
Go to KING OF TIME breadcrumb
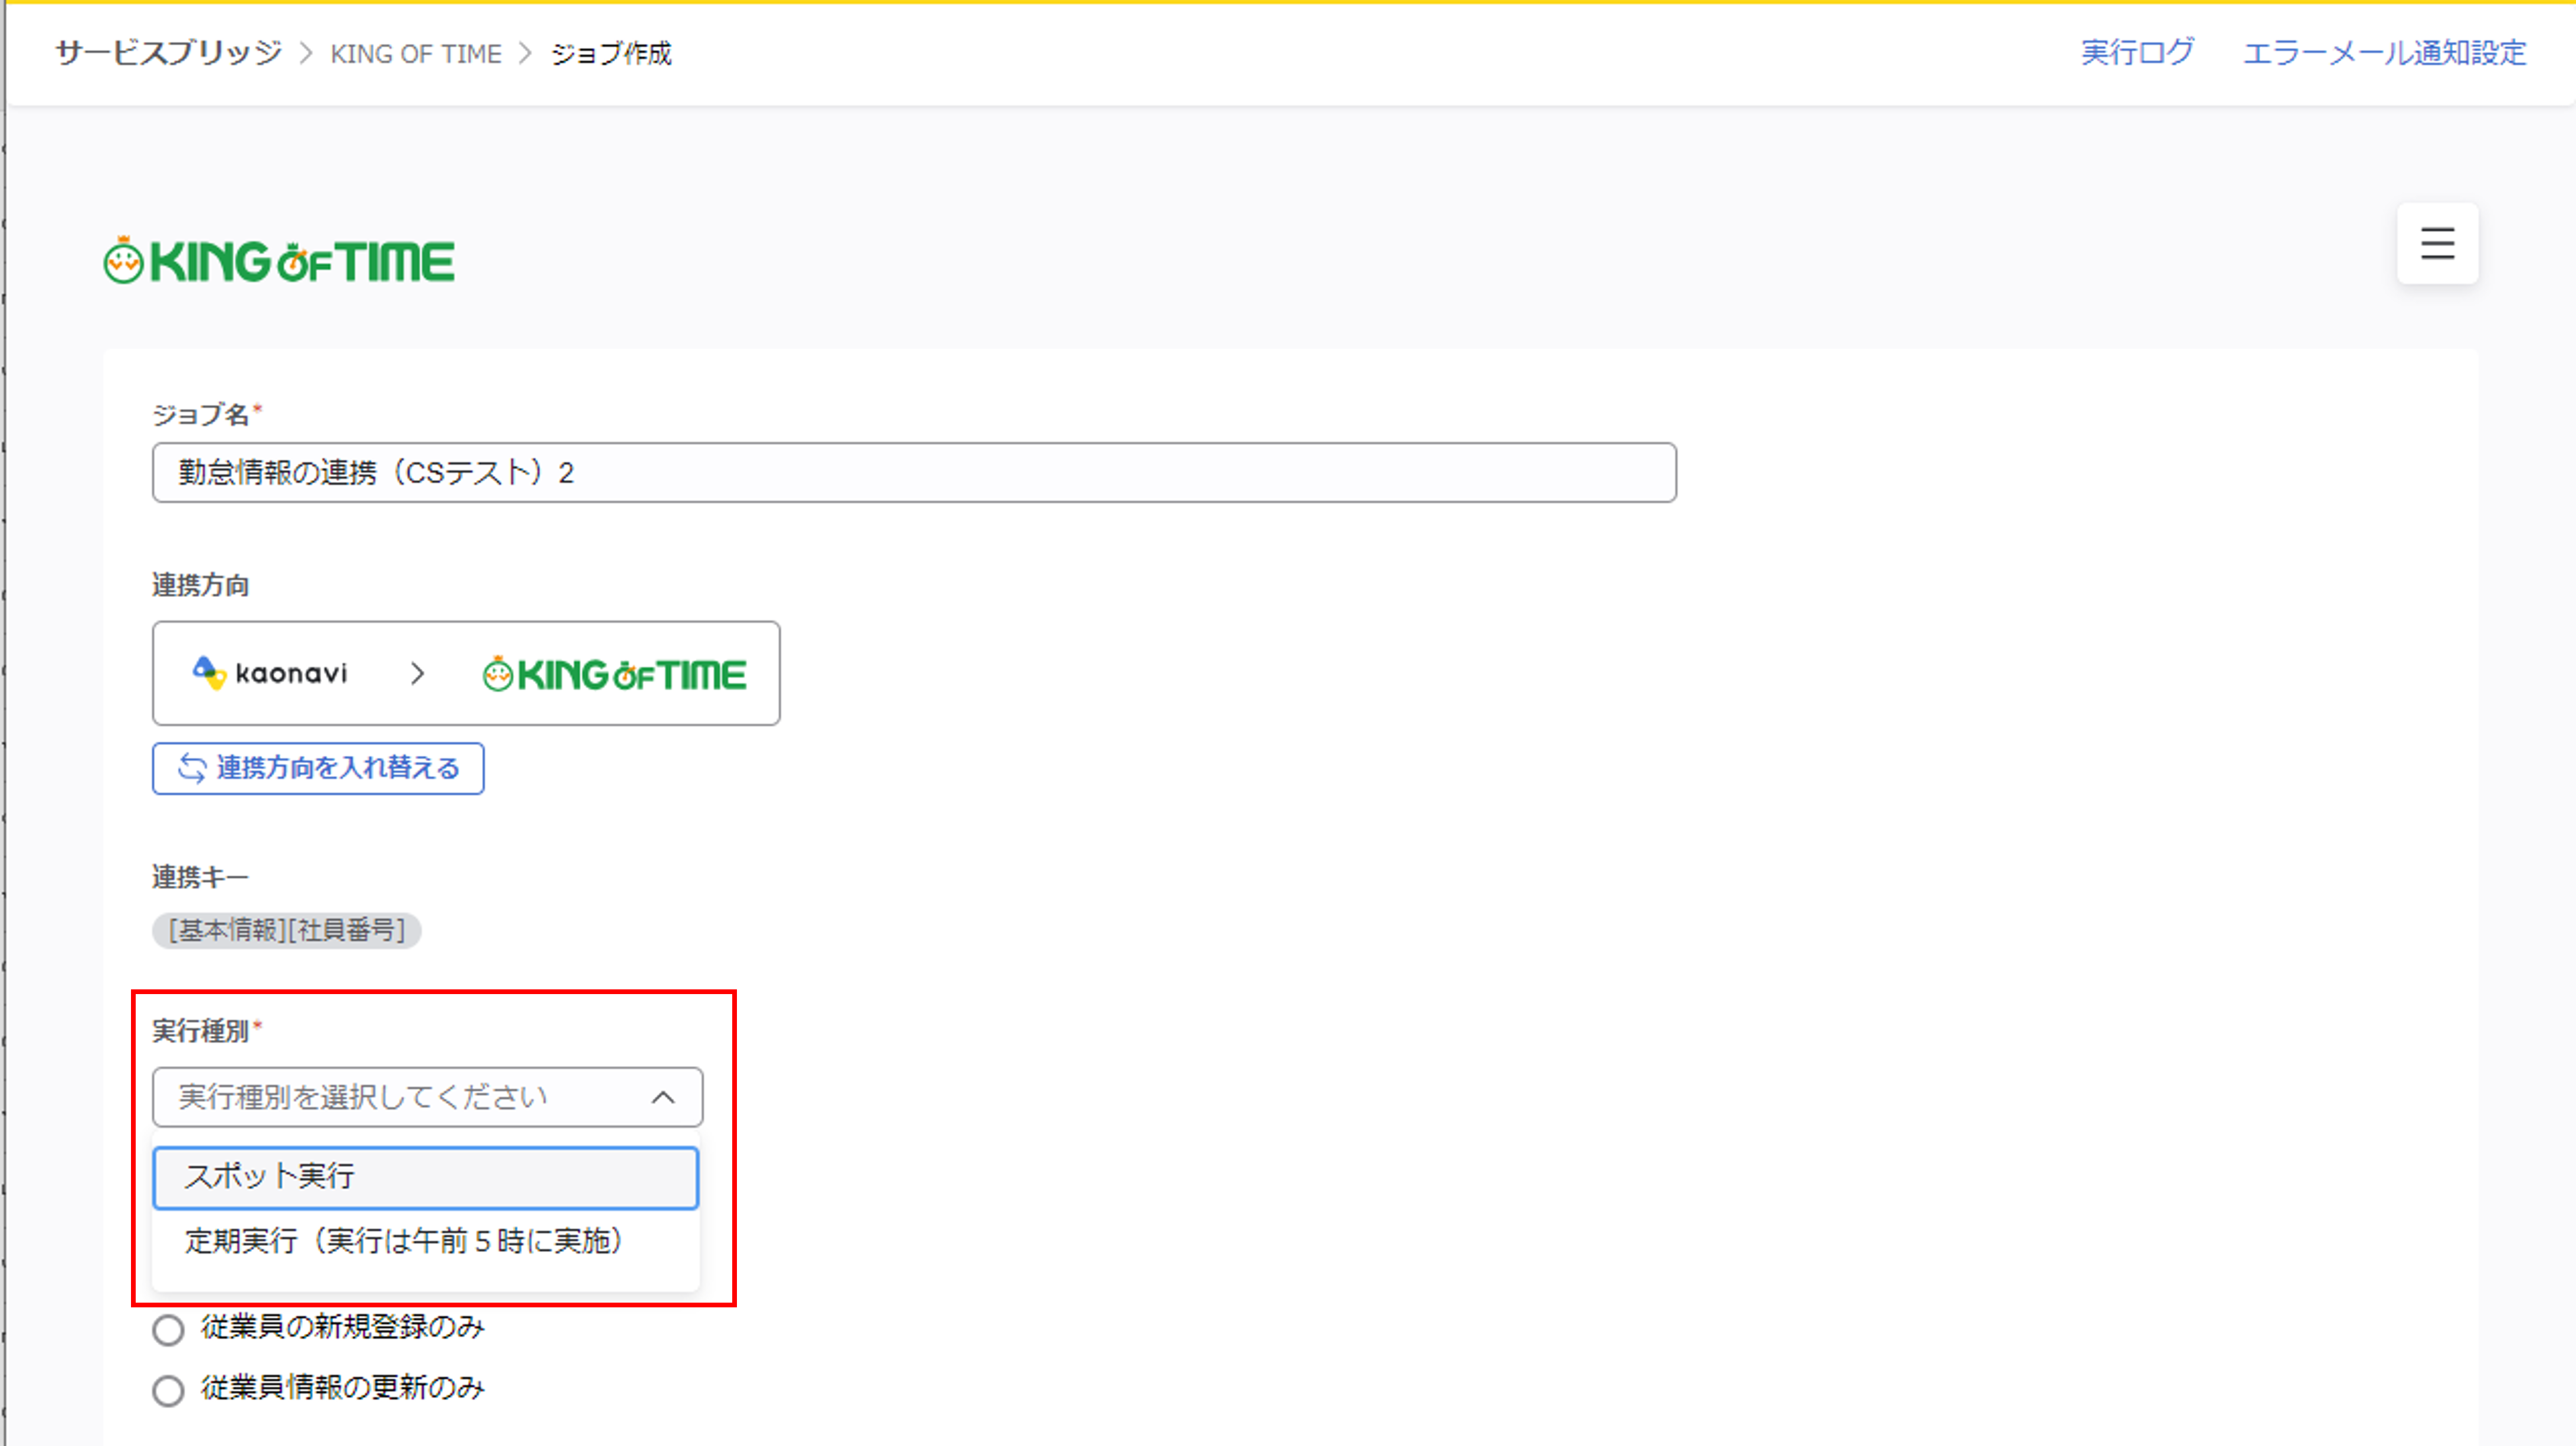[x=416, y=54]
